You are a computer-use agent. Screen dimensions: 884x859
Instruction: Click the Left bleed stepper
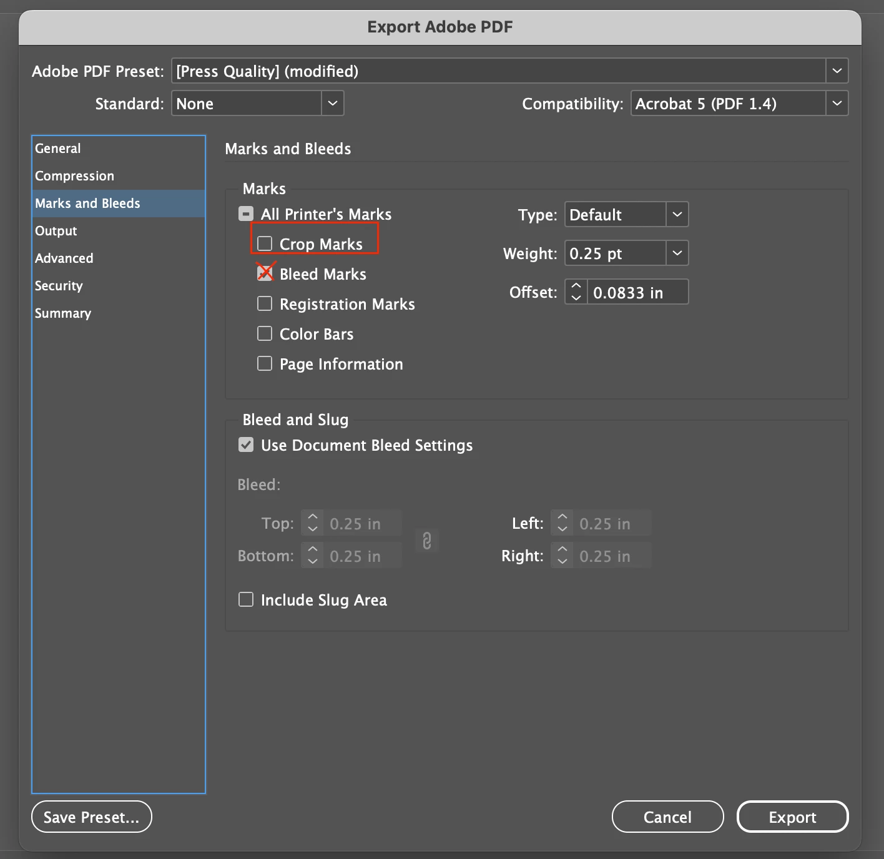[x=562, y=523]
